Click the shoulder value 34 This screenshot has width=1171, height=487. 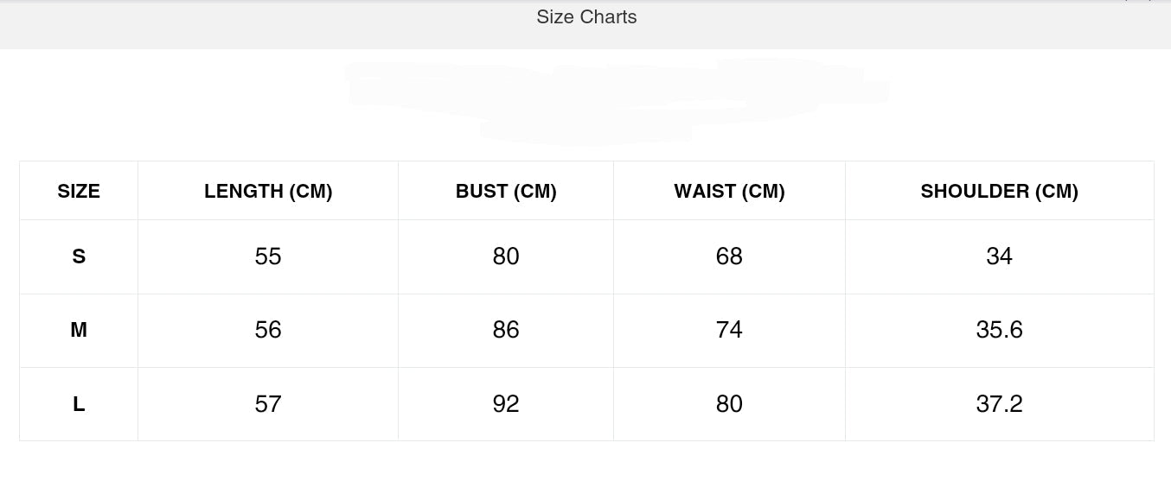(x=999, y=256)
